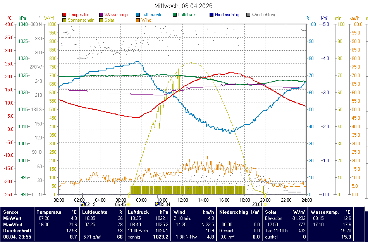Click the moonset icon at 09:34
The image size is (368, 242).
tap(157, 204)
